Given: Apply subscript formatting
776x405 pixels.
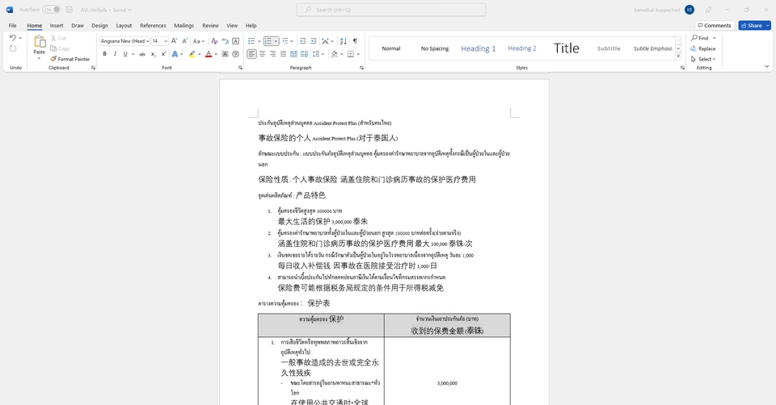Looking at the screenshot, I should (154, 54).
